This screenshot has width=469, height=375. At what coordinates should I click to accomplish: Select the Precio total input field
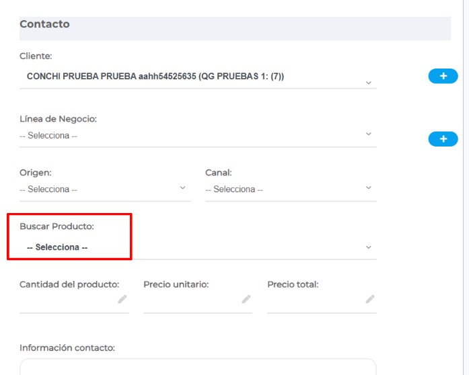pos(316,300)
